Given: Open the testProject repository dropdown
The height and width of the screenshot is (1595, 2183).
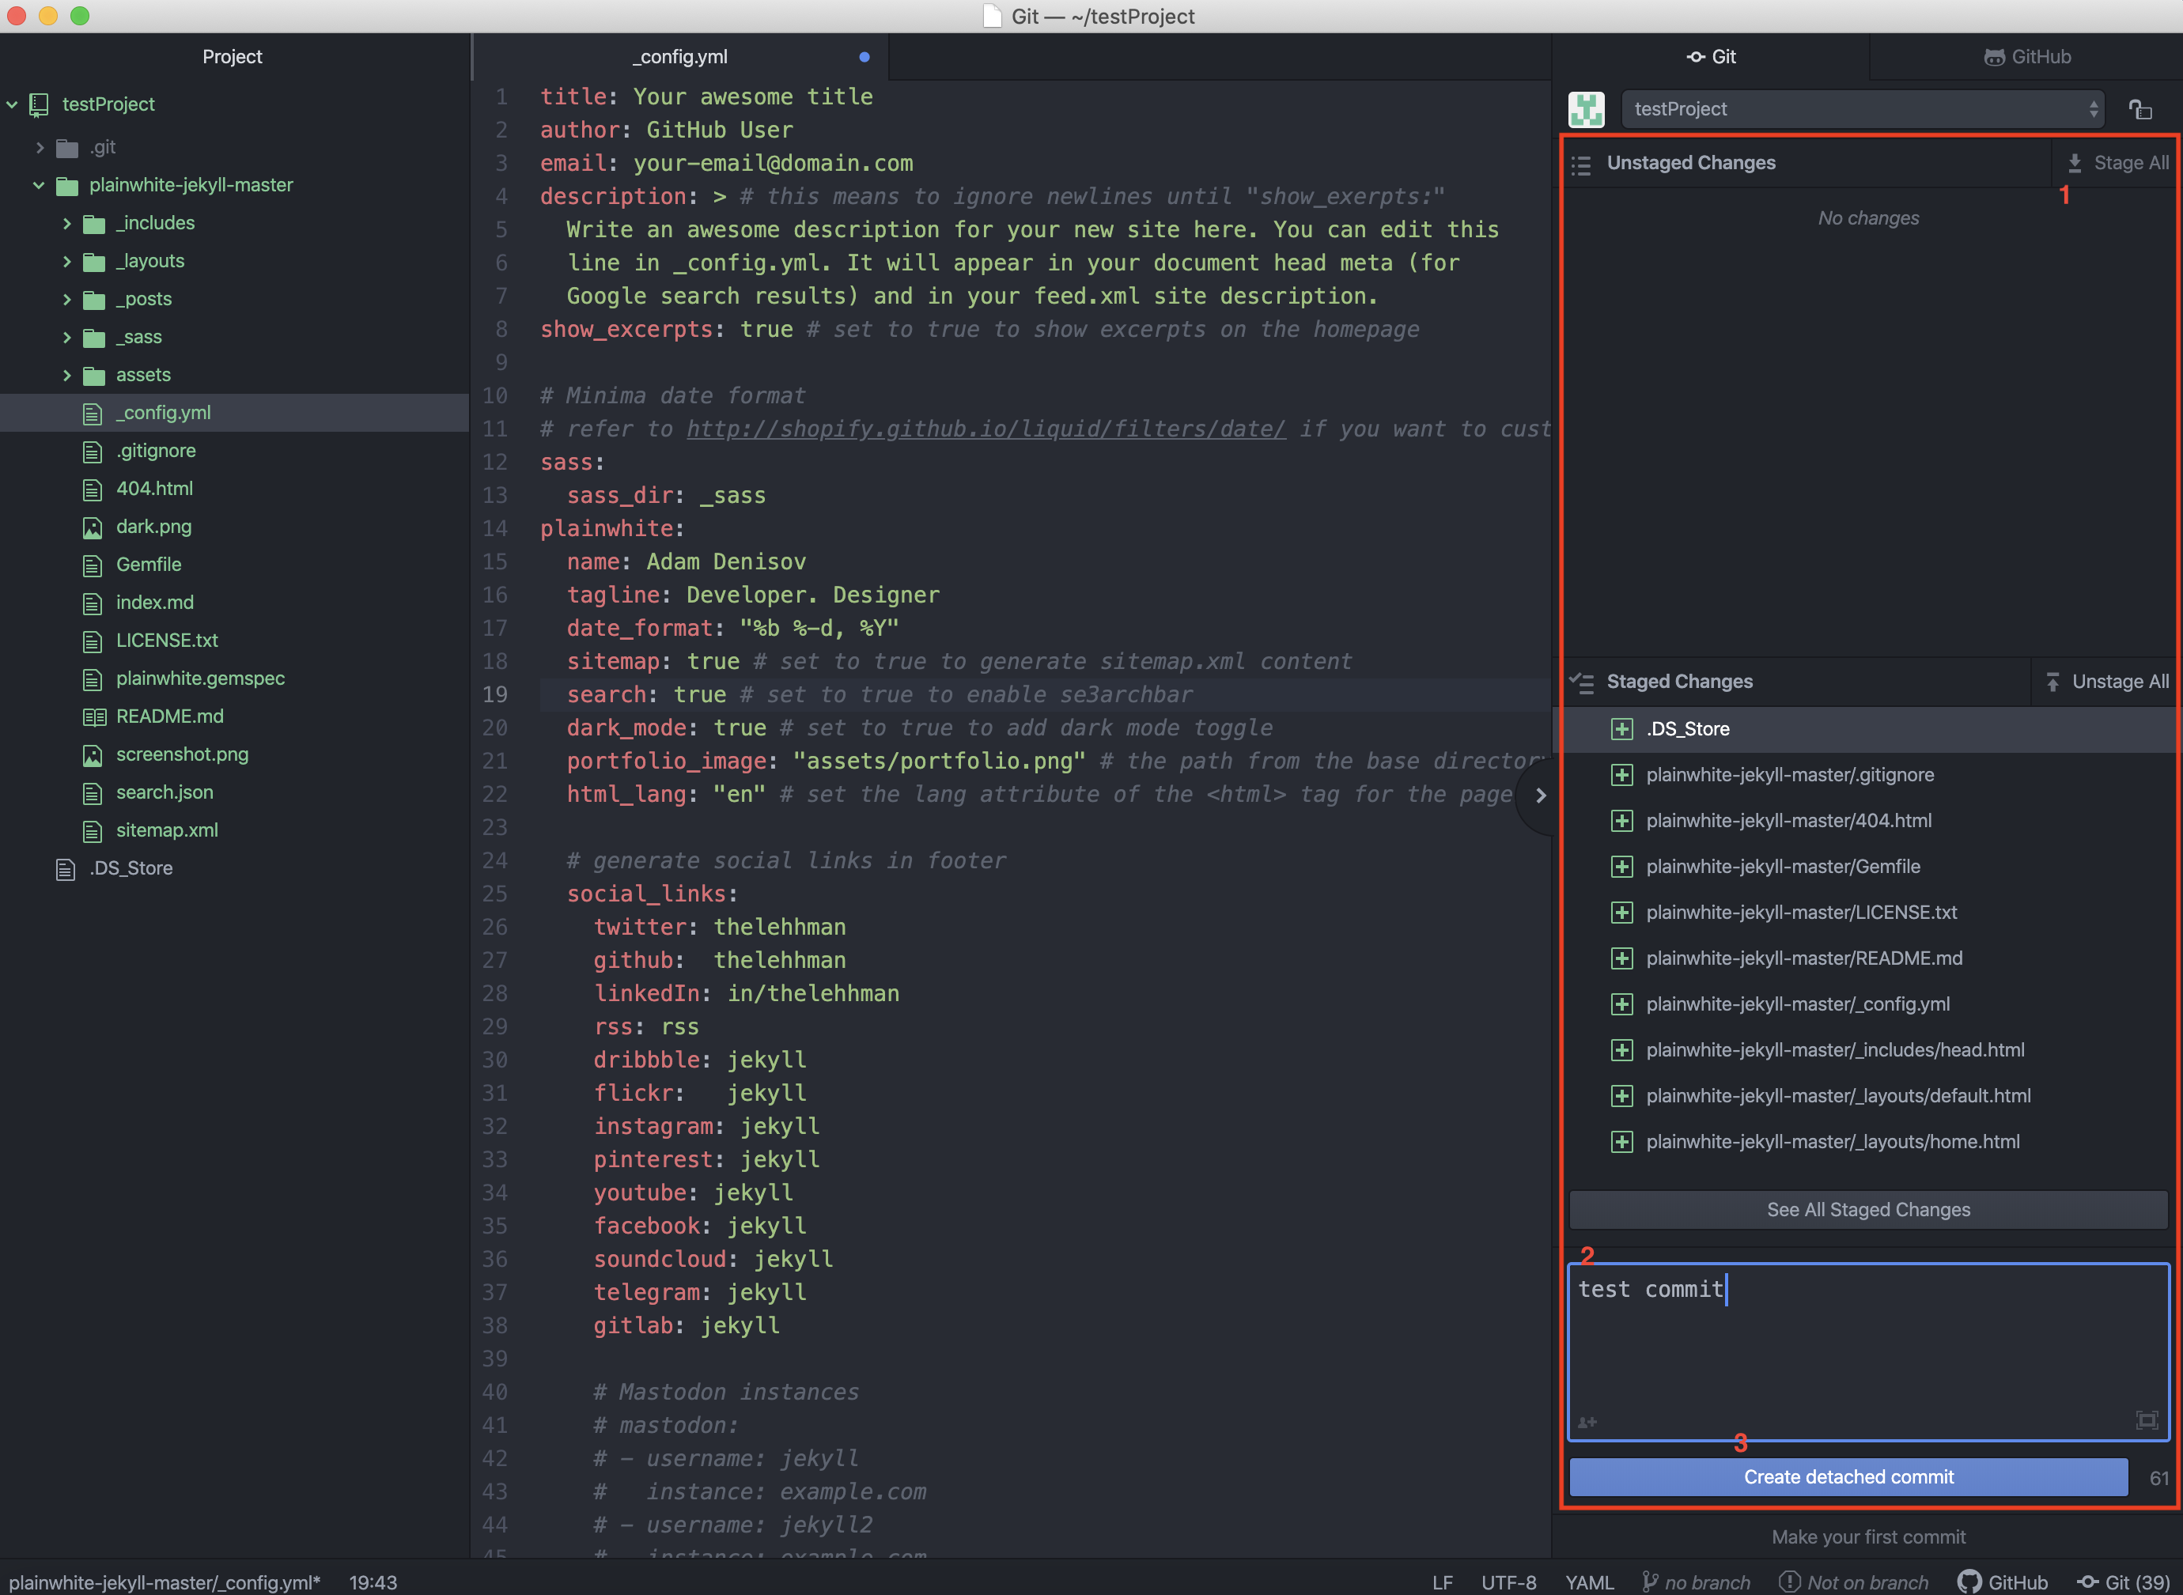Looking at the screenshot, I should click(x=1862, y=109).
